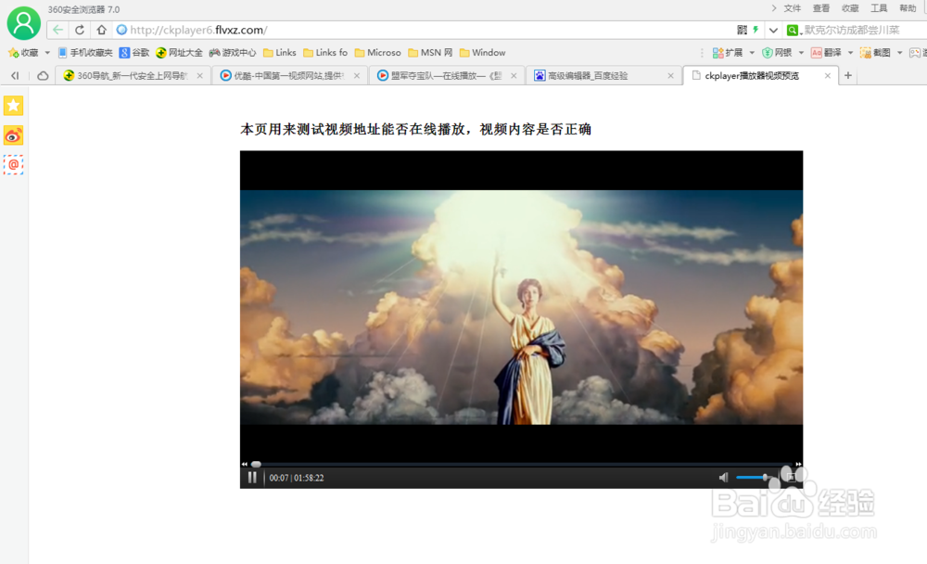Click the video frame of the player
This screenshot has width=927, height=564.
[x=521, y=306]
